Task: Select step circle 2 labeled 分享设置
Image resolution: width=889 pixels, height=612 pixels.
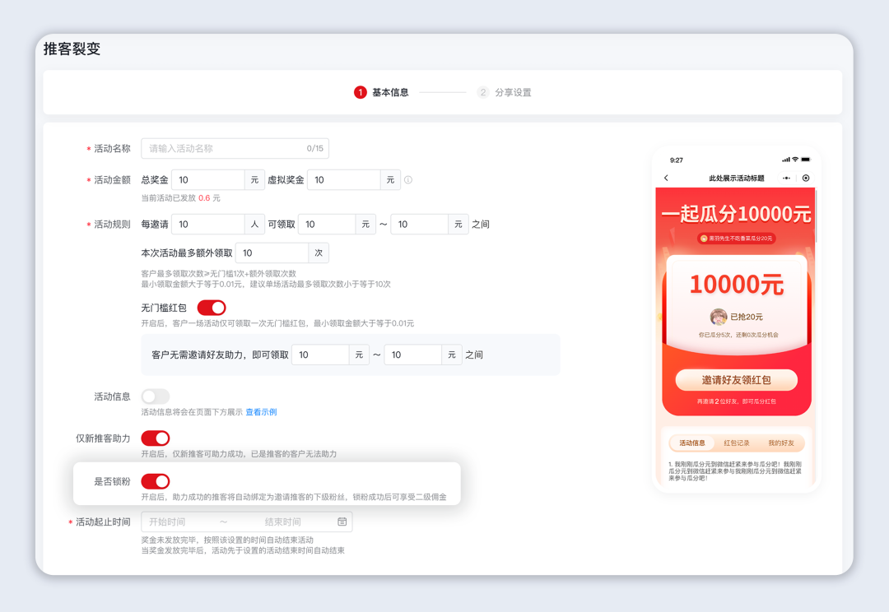Action: coord(482,92)
